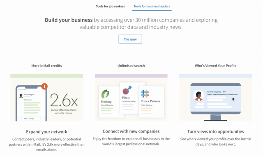Screen dimensions: 263x156
Task: Click Who's Viewed Your Profile heading
Action: click(x=215, y=66)
